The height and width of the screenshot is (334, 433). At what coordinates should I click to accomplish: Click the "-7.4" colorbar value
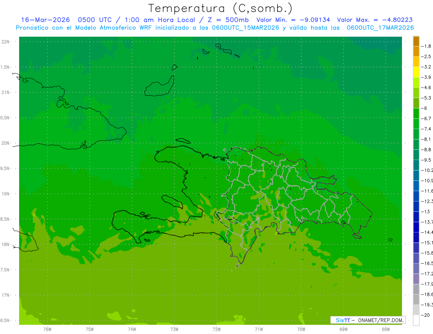click(426, 129)
